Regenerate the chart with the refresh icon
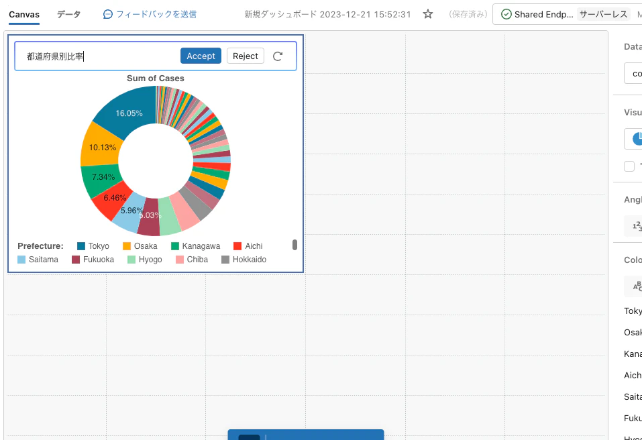642x440 pixels. pos(278,56)
